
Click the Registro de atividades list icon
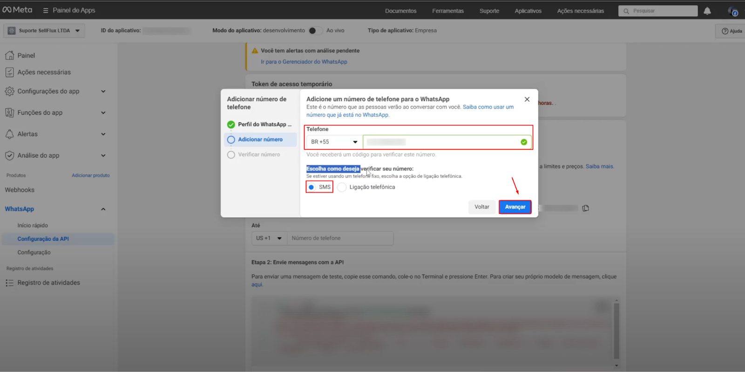point(9,283)
